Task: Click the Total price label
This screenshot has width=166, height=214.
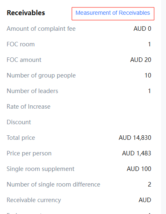Action: [x=21, y=138]
